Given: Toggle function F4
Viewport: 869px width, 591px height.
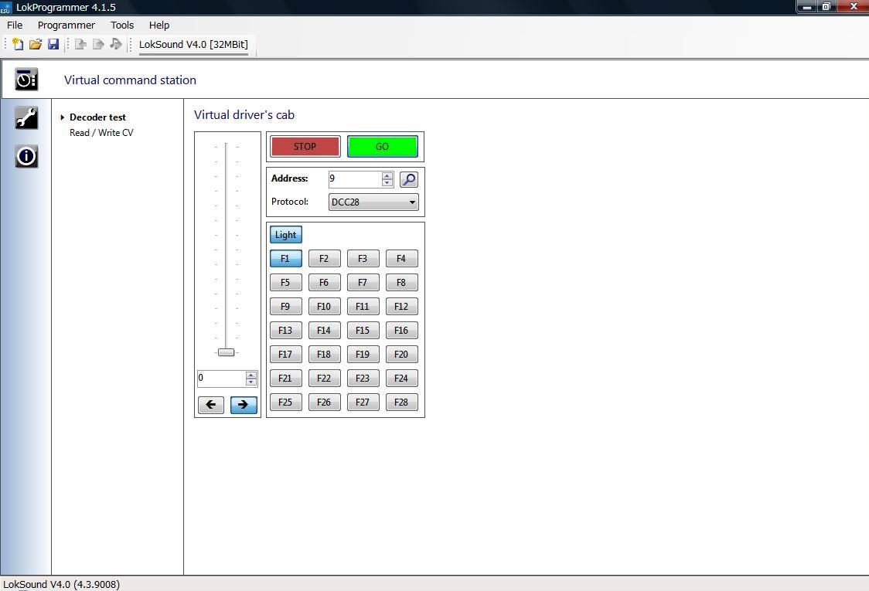Looking at the screenshot, I should click(402, 259).
